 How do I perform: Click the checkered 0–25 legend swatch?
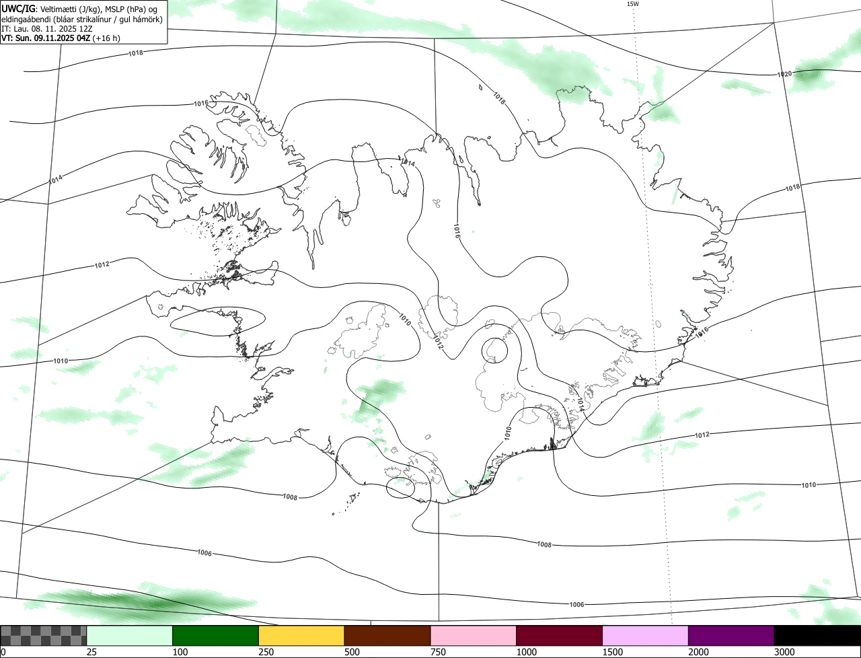click(44, 636)
